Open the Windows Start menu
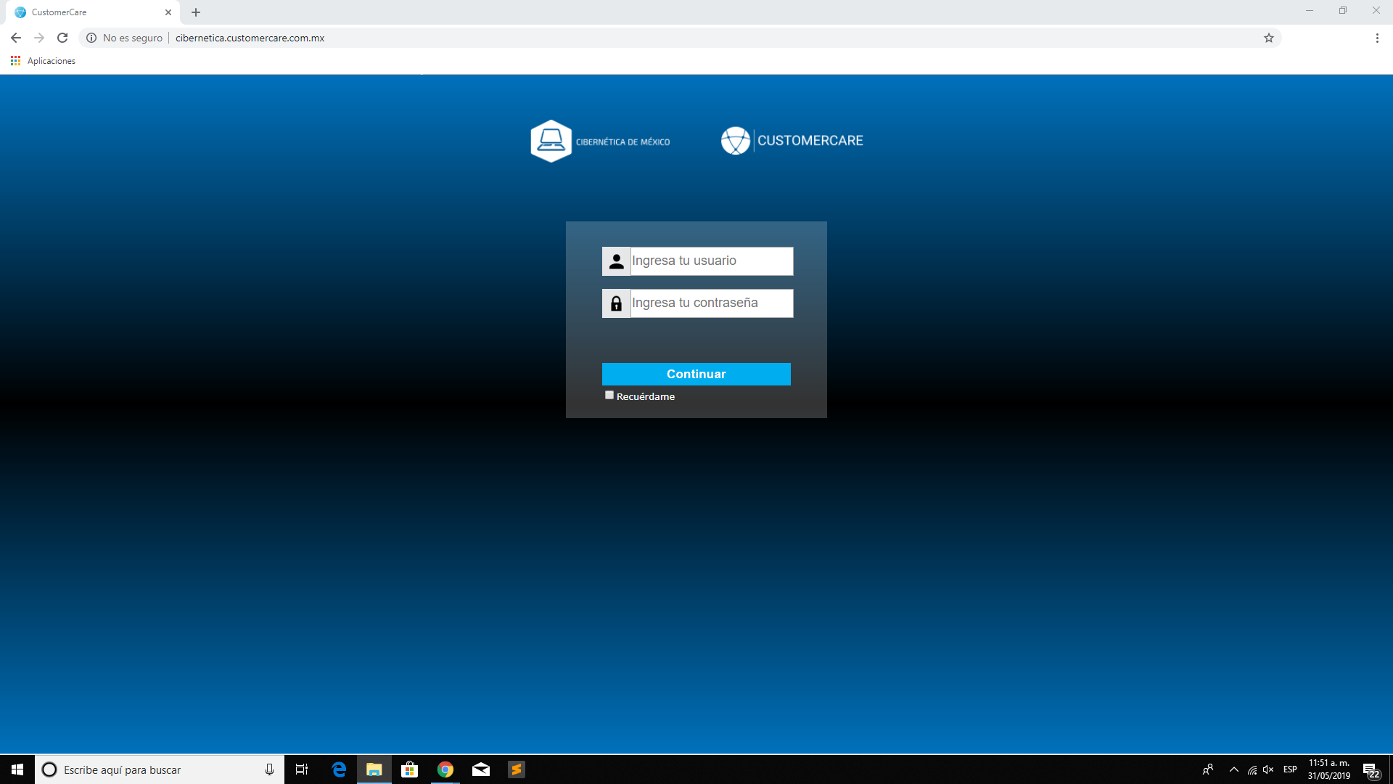 [x=17, y=769]
